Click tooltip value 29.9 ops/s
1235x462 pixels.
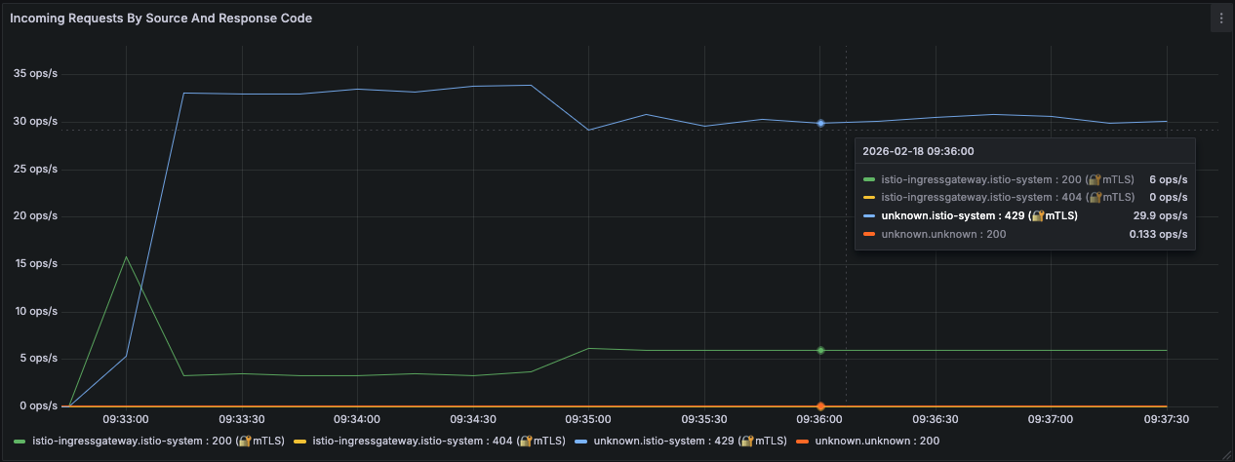coord(1161,215)
